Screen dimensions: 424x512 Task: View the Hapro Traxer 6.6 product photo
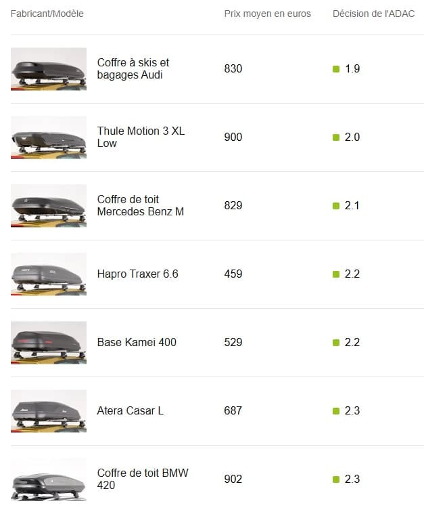[49, 274]
